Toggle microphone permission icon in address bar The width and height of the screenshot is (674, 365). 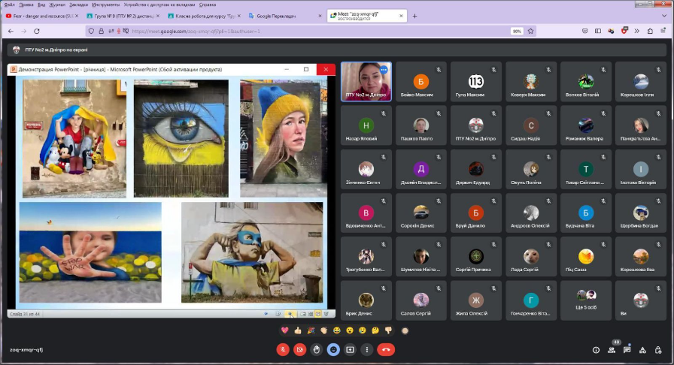pos(118,31)
